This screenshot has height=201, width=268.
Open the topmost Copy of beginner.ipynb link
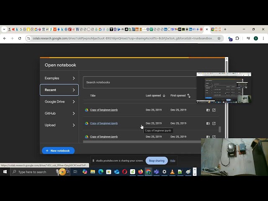(104, 110)
